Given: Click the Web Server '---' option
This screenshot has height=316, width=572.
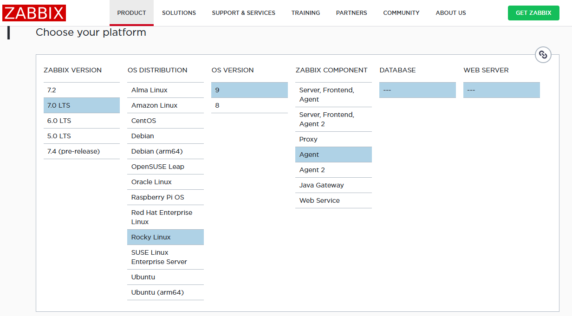Looking at the screenshot, I should pos(502,90).
